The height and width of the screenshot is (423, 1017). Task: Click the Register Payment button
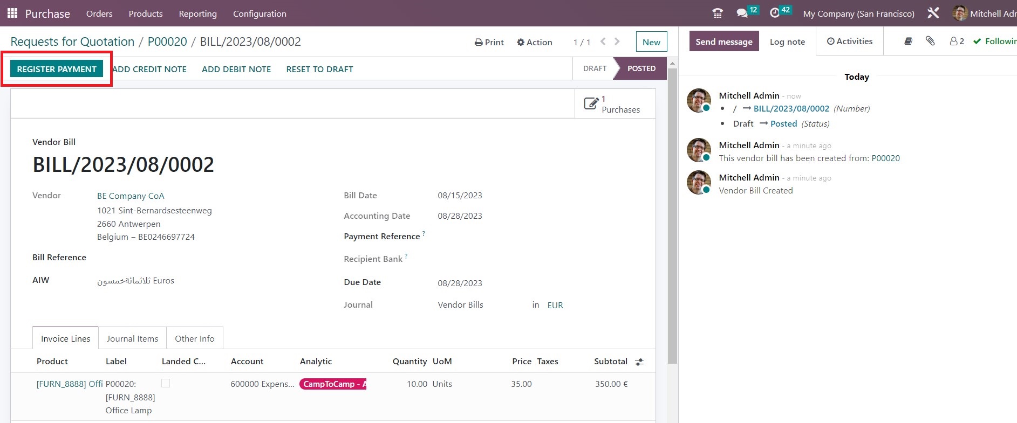tap(57, 69)
